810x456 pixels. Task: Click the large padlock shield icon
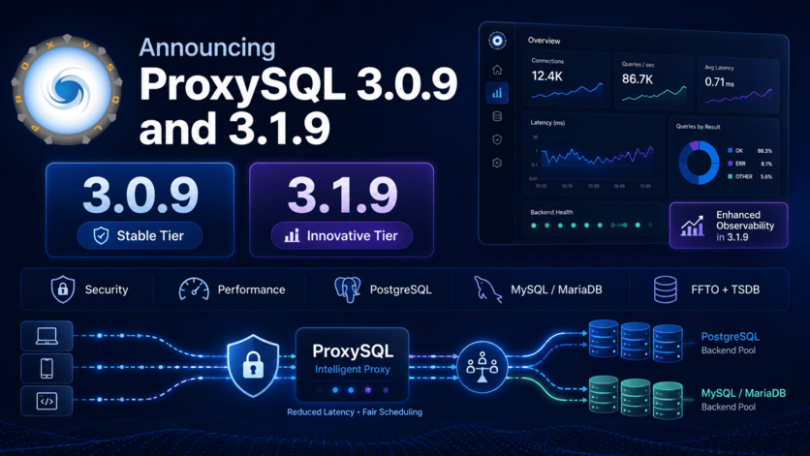(x=253, y=365)
